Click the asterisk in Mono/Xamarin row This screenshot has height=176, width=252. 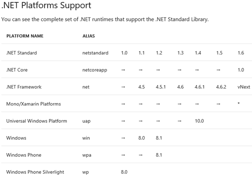click(239, 104)
